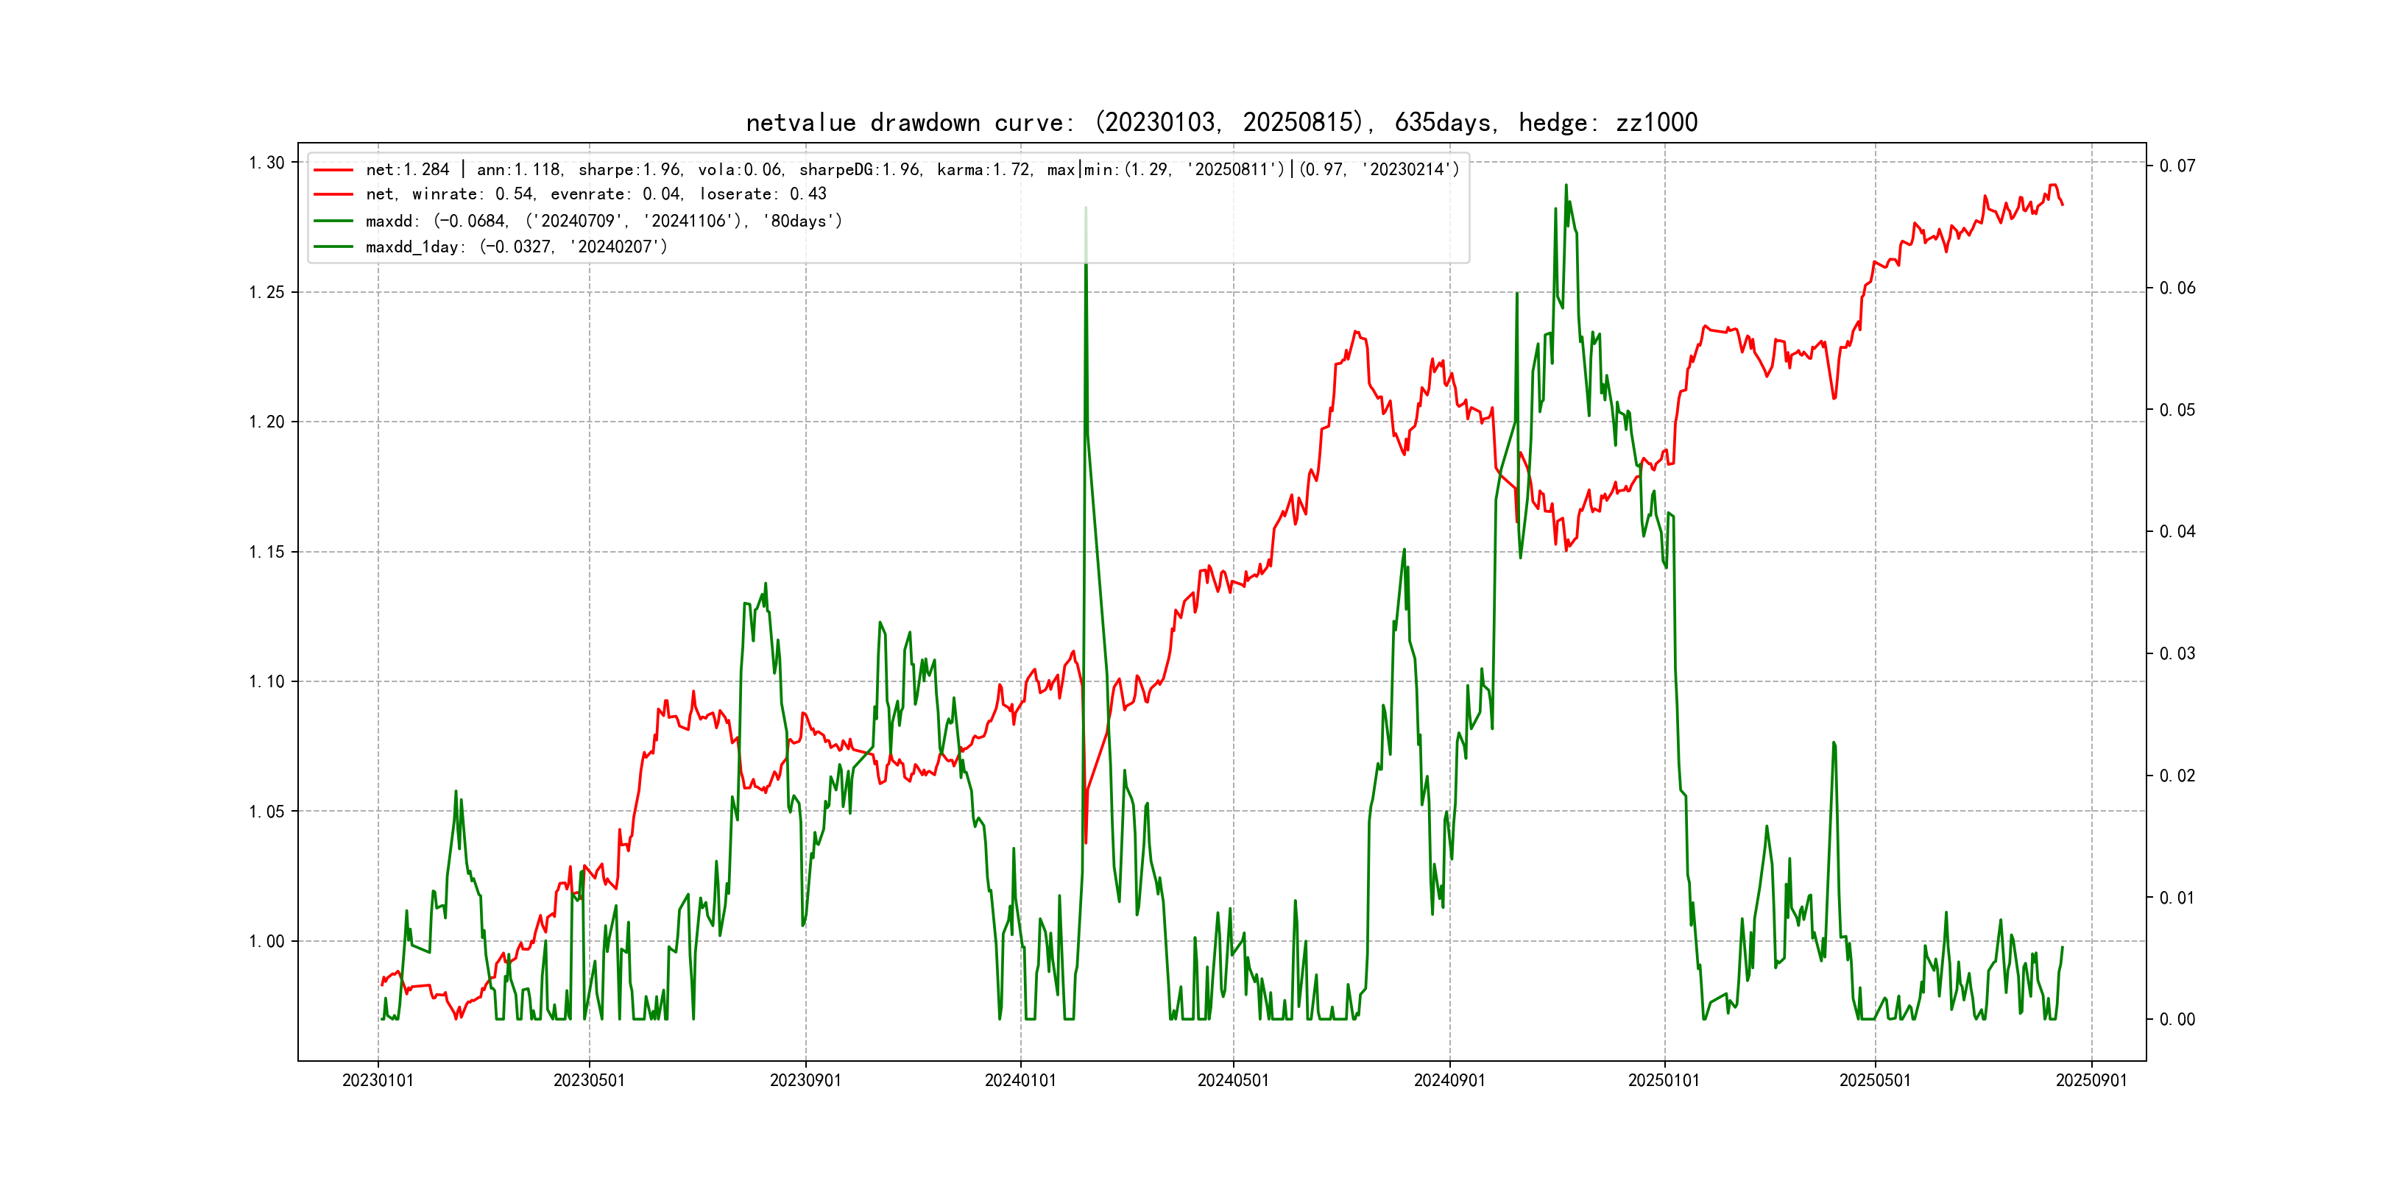The width and height of the screenshot is (2385, 1192).
Task: Click the 20250501 x-axis date label
Action: point(1875,1080)
